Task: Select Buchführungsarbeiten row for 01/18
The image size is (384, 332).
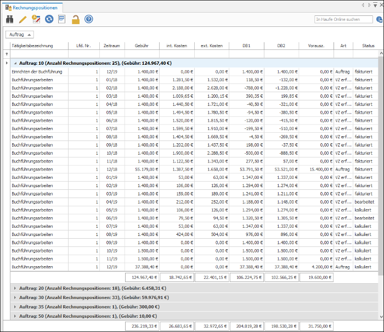Action: (194, 80)
